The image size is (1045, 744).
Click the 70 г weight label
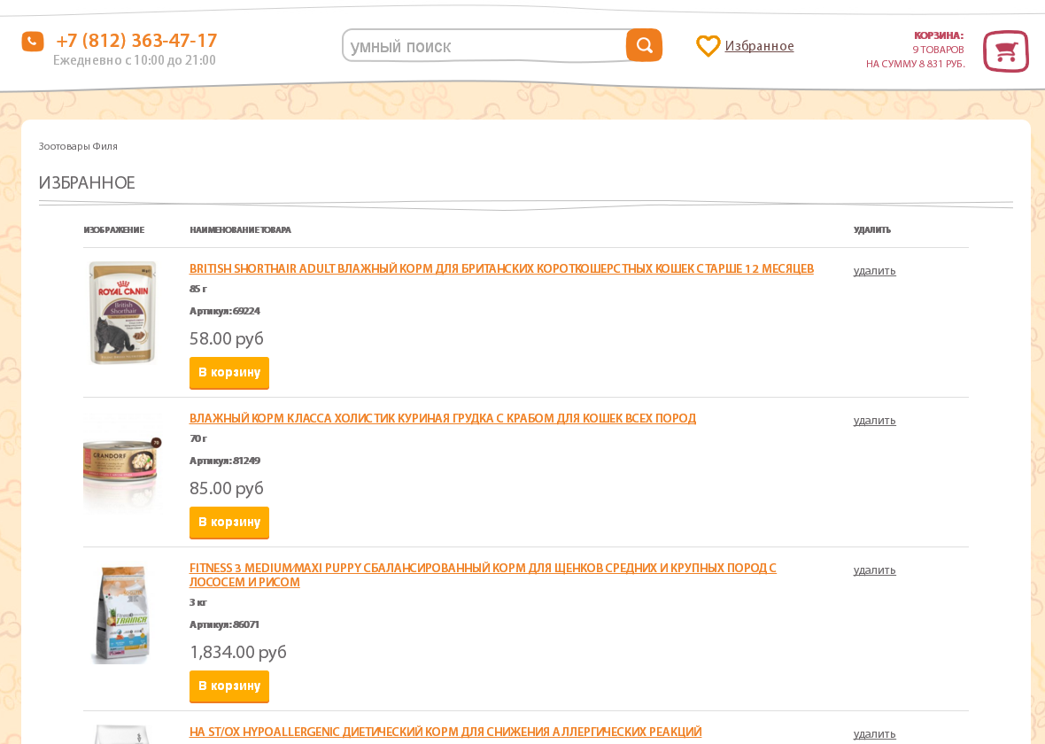[x=198, y=438]
